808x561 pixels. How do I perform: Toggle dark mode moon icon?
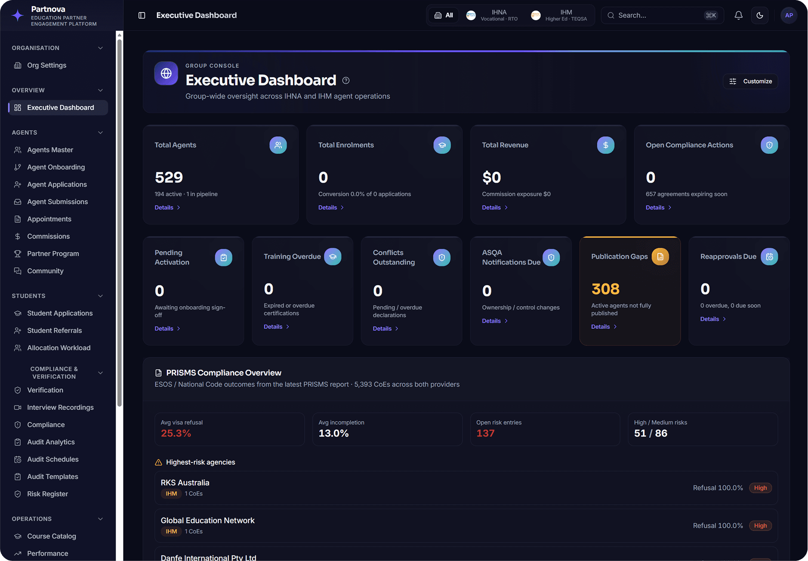click(760, 15)
